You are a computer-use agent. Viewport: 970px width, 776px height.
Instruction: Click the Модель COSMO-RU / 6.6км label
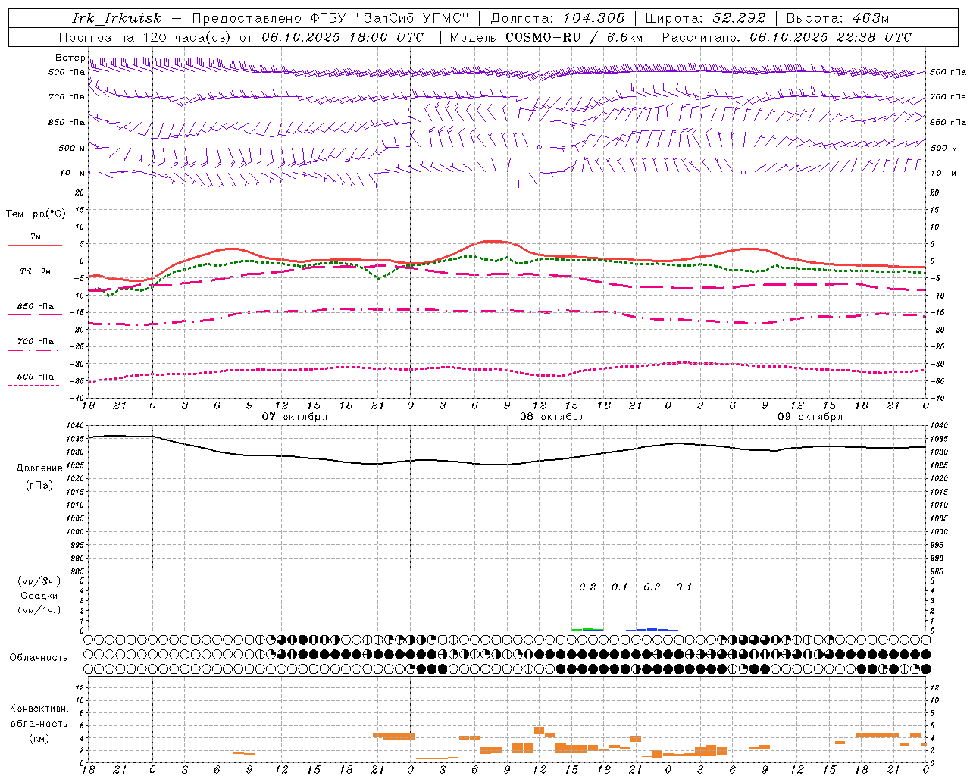coord(546,37)
